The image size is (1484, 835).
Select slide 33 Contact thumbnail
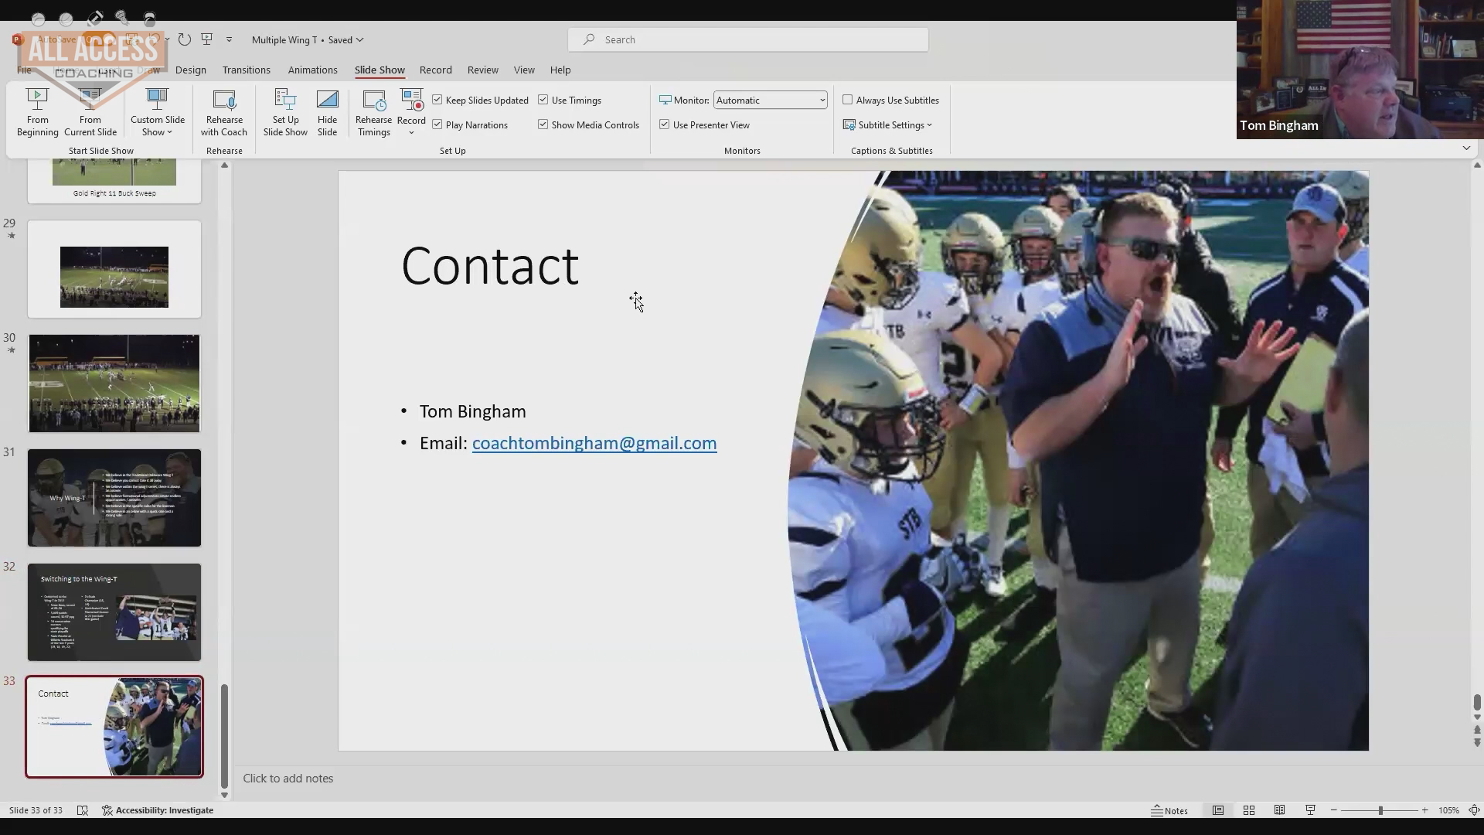click(x=114, y=727)
